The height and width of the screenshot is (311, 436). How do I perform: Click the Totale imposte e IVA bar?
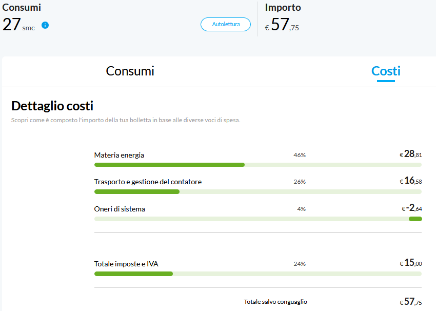[x=257, y=274]
